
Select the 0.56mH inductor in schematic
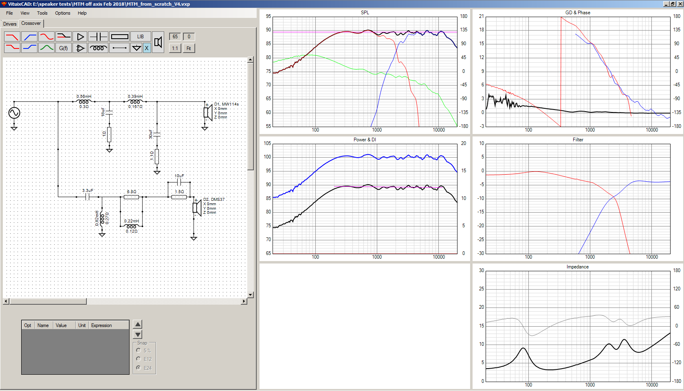(x=84, y=101)
